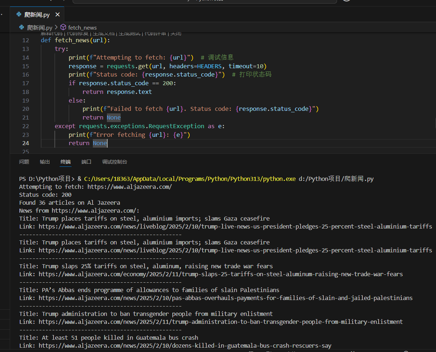Close the 爬新闻.py editor tab
Screen dimensions: 436x352
click(57, 15)
